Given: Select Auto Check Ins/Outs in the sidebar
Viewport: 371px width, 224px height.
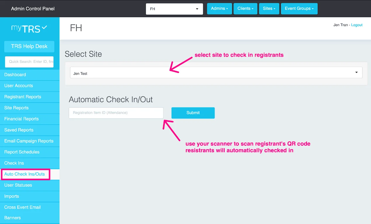Looking at the screenshot, I should click(x=25, y=174).
